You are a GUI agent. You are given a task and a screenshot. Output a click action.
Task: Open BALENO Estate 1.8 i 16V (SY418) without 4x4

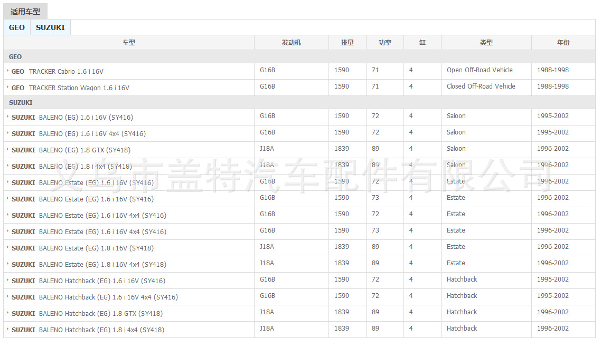[82, 248]
